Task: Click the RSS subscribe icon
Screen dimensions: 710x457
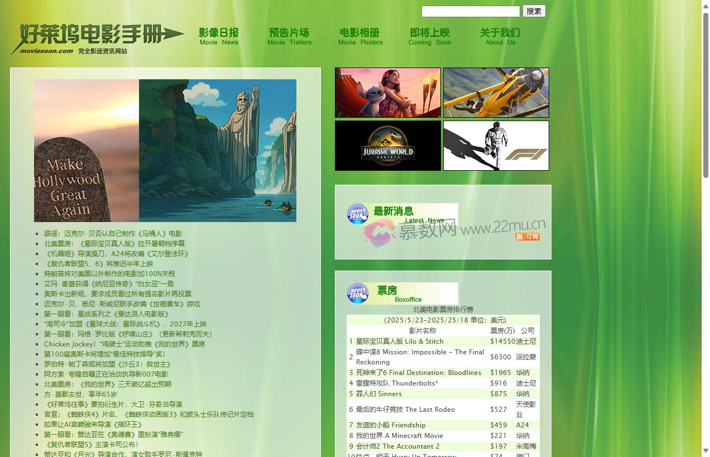Action: [x=527, y=237]
